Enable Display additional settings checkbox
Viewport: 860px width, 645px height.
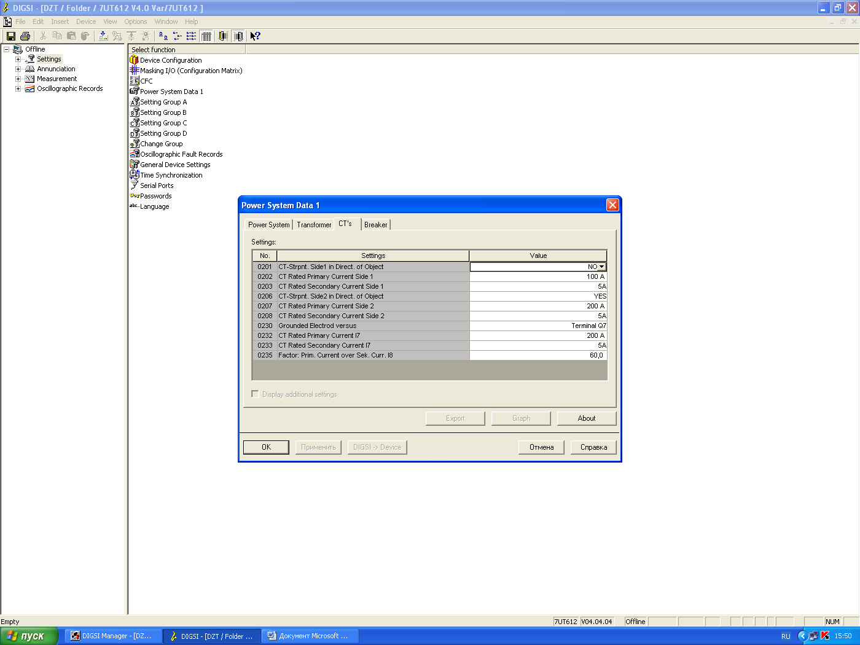tap(256, 394)
